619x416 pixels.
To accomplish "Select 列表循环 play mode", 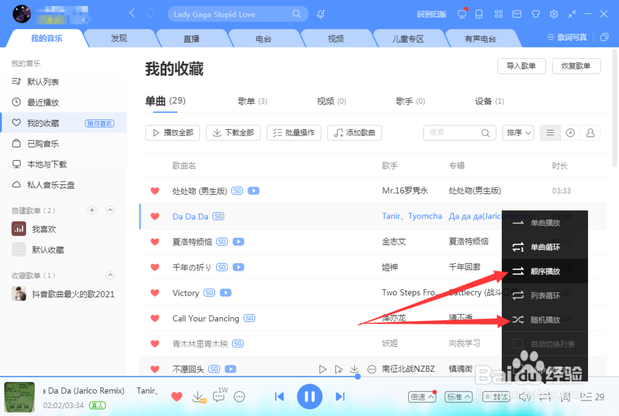I will point(545,295).
